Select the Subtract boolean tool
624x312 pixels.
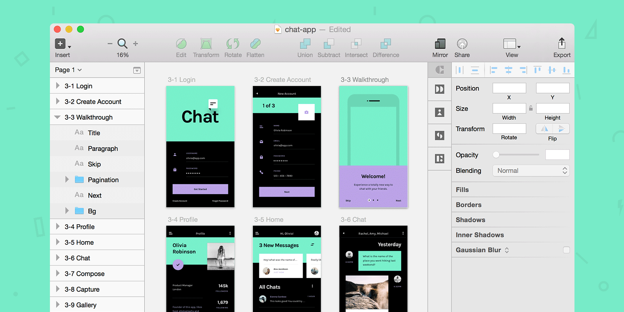coord(329,44)
